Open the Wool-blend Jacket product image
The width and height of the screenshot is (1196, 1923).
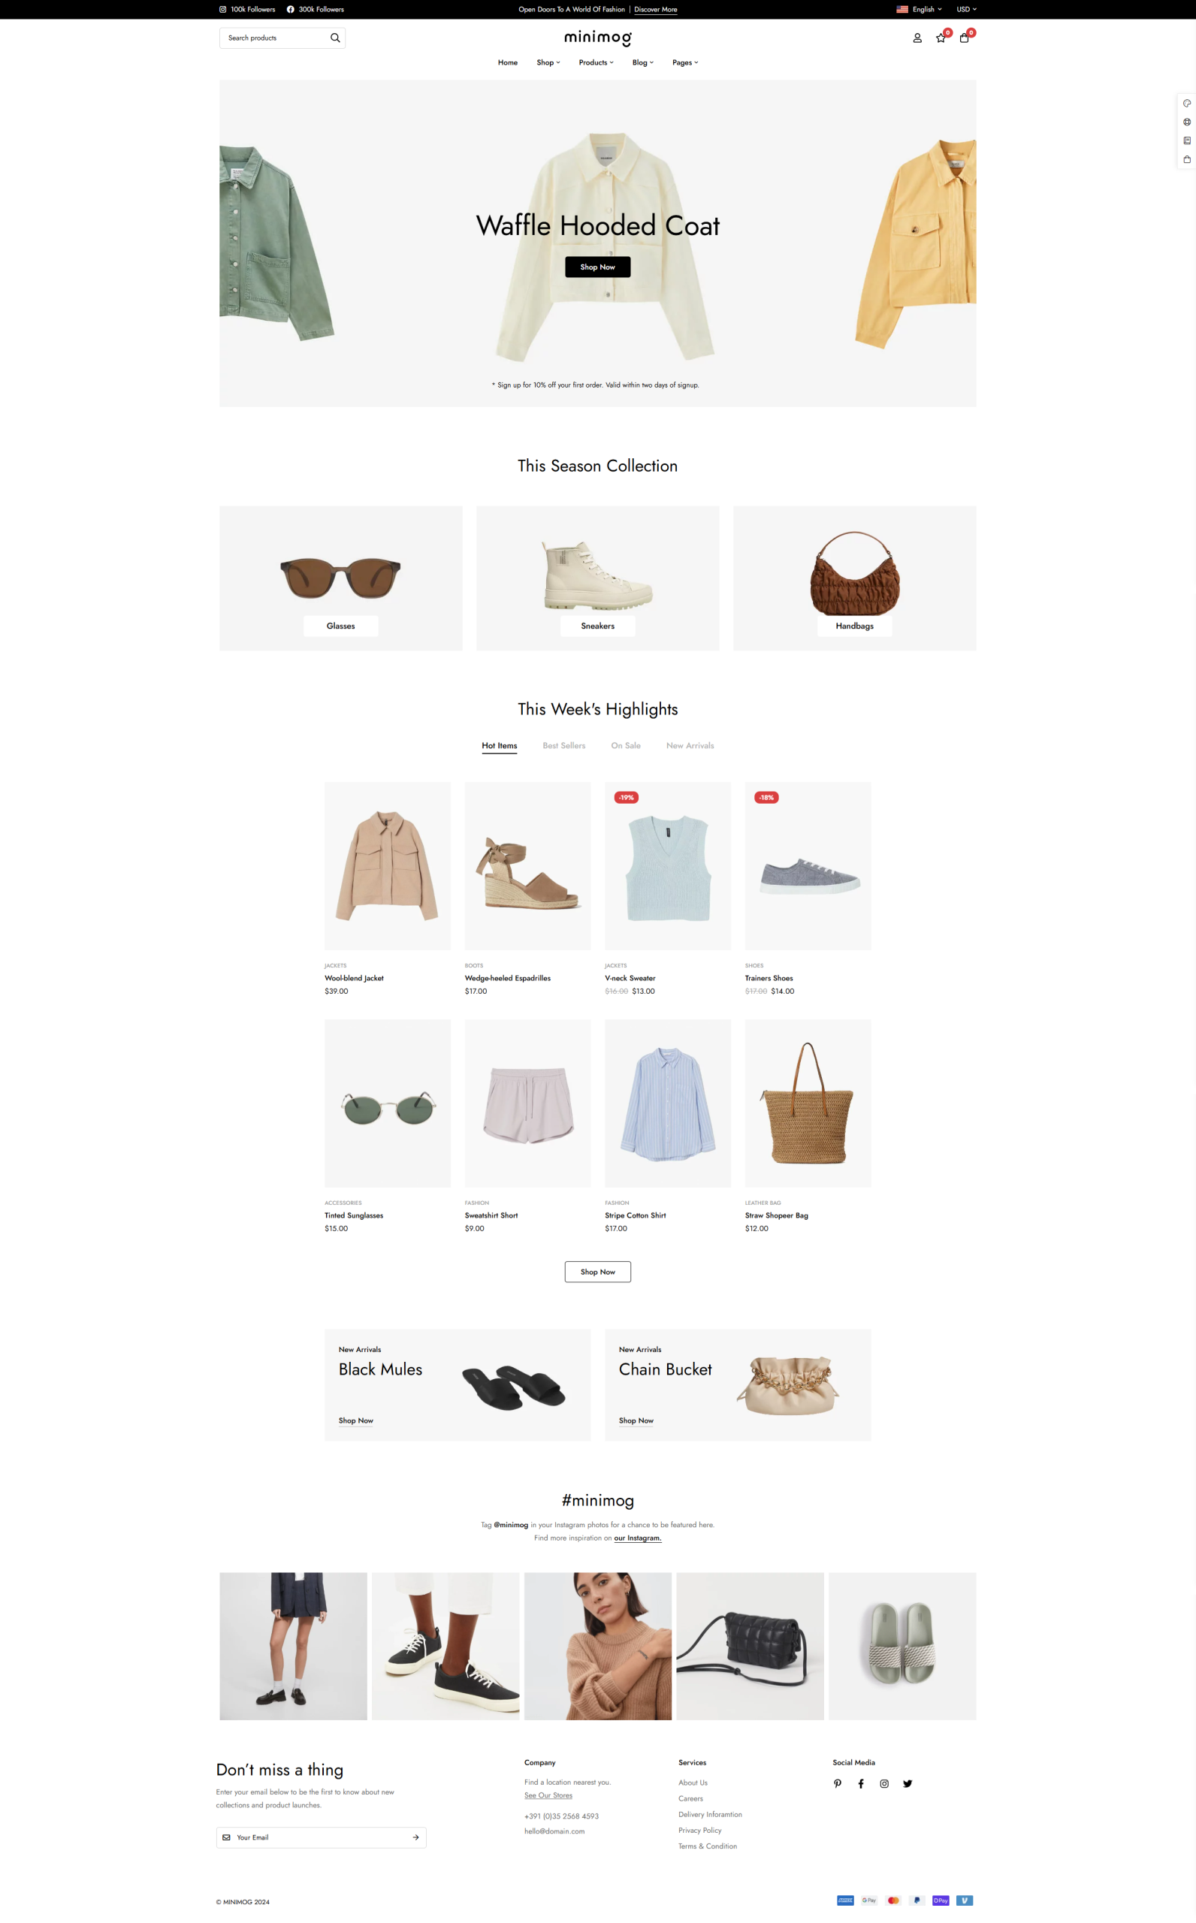point(388,866)
